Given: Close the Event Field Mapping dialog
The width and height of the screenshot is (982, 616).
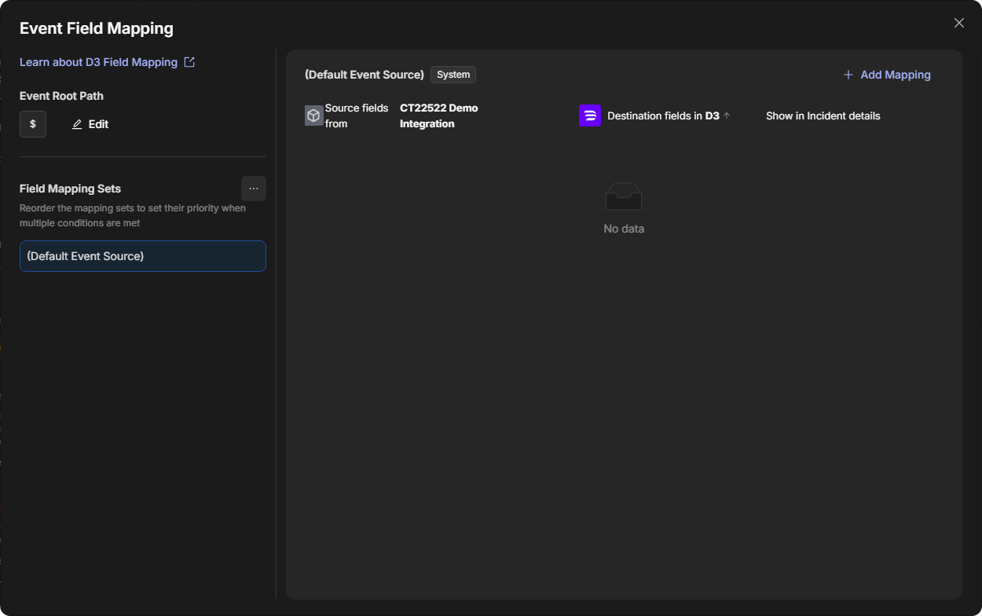Looking at the screenshot, I should tap(958, 23).
